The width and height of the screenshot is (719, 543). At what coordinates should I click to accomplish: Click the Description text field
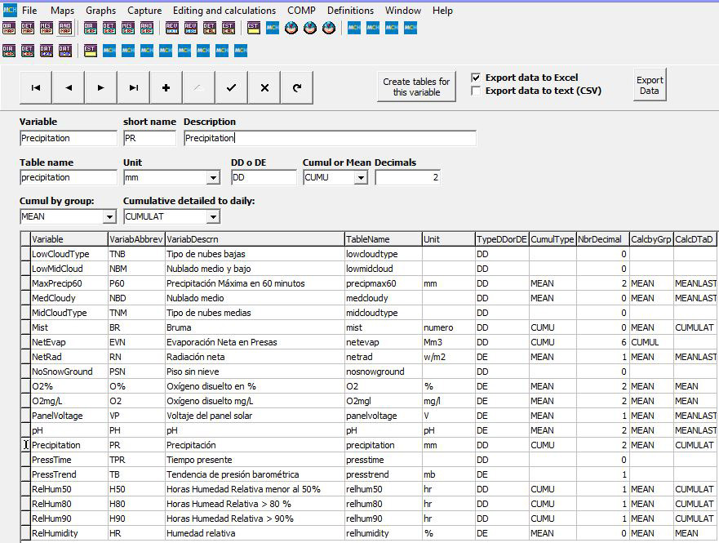pos(330,138)
